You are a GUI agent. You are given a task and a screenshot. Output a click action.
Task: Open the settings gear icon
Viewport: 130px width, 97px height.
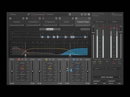pyautogui.click(x=85, y=14)
